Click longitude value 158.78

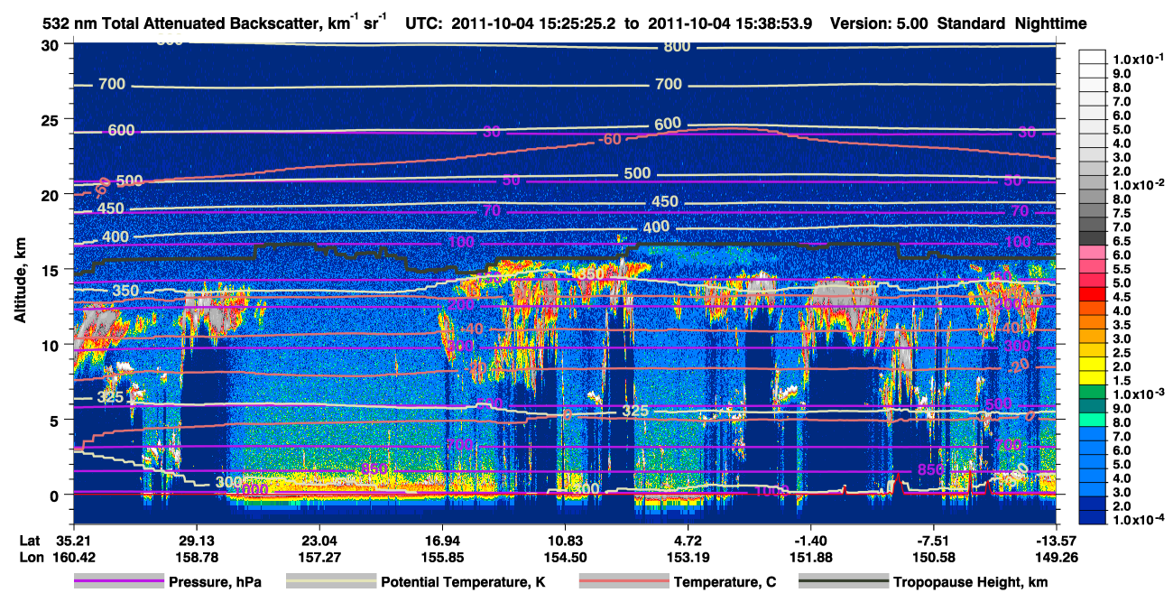pyautogui.click(x=197, y=557)
